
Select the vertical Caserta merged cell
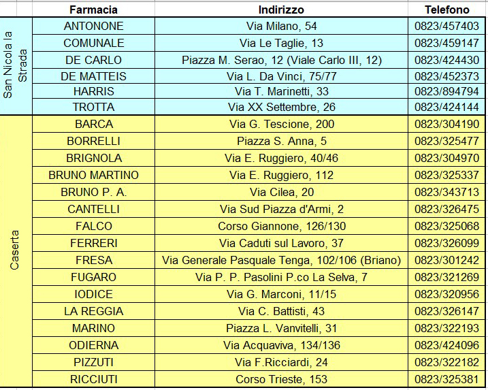[x=16, y=251]
